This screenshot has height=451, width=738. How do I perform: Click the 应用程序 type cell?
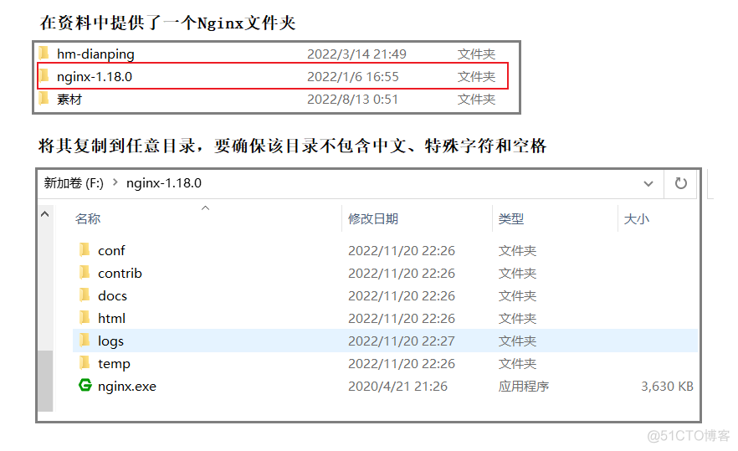click(524, 386)
